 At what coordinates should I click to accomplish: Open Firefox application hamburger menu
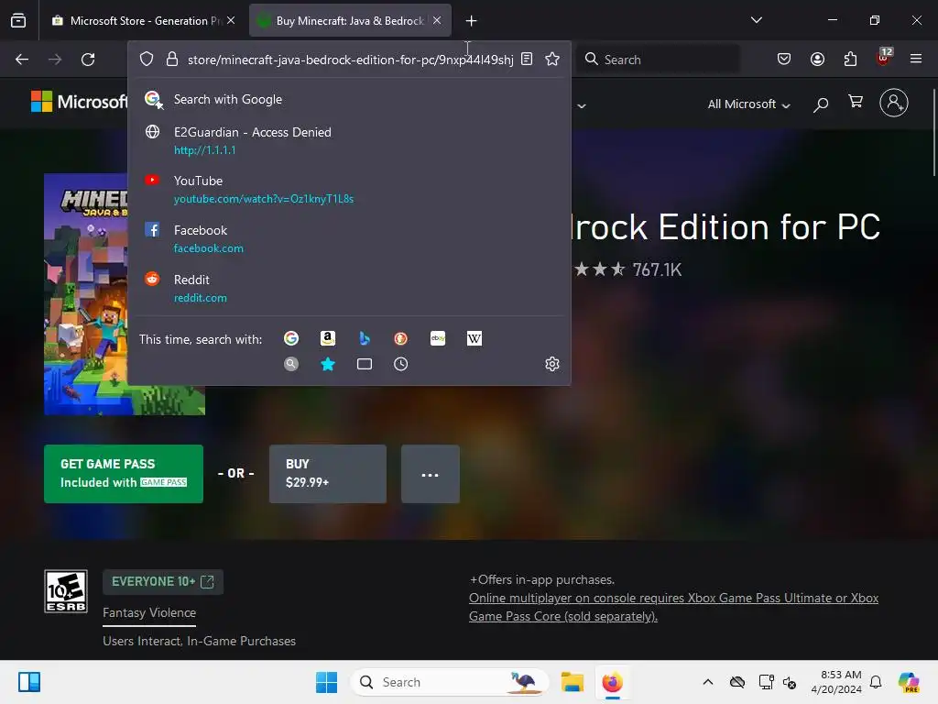pyautogui.click(x=916, y=59)
